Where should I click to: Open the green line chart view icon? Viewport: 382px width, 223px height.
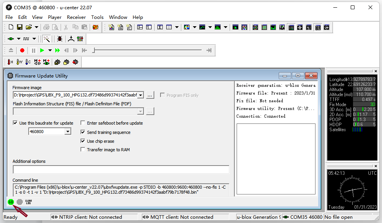pos(202,27)
